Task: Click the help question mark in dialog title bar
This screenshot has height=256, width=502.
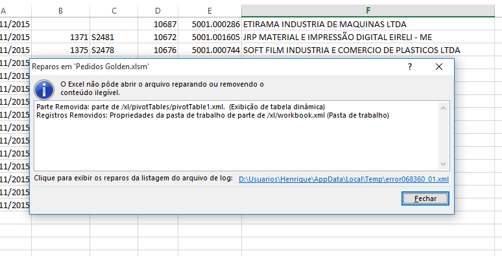Action: (410, 67)
